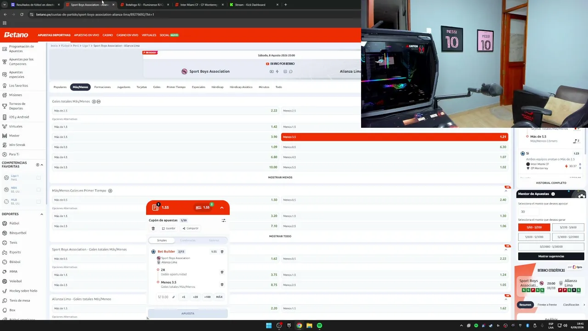Tick the NBA favorite competition checkbox
This screenshot has width=588, height=331.
tap(39, 189)
